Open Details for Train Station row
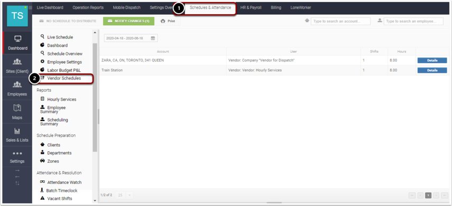Image resolution: width=452 pixels, height=206 pixels. tap(432, 70)
